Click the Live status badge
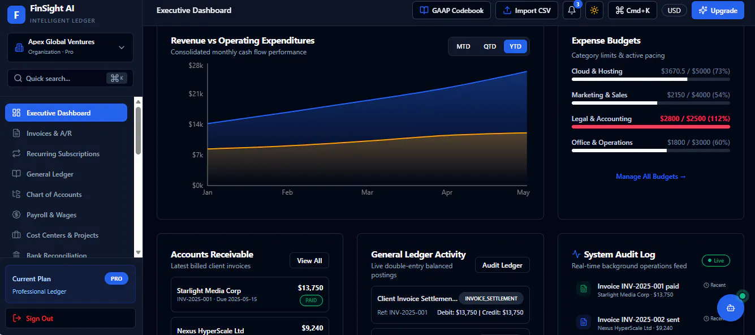 [716, 260]
